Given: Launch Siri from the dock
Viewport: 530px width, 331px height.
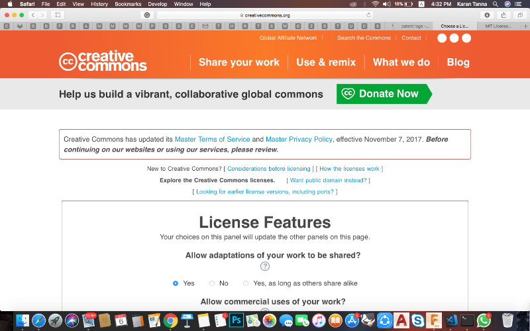Looking at the screenshot, I should 72,320.
